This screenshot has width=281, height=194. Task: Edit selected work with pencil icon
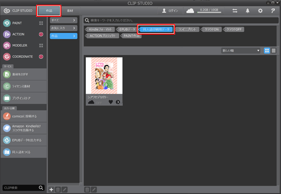(x=94, y=189)
